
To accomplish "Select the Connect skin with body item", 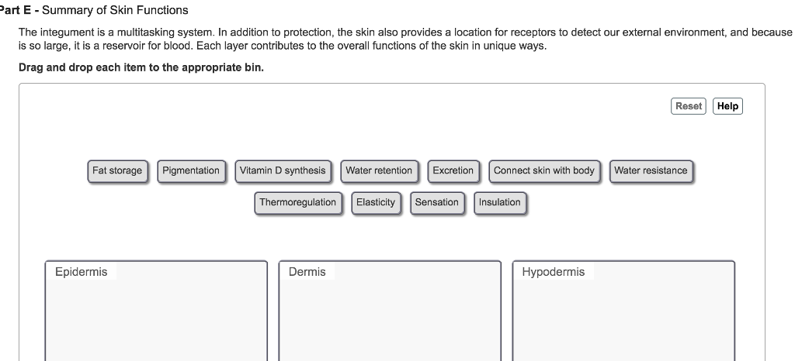I will (544, 170).
